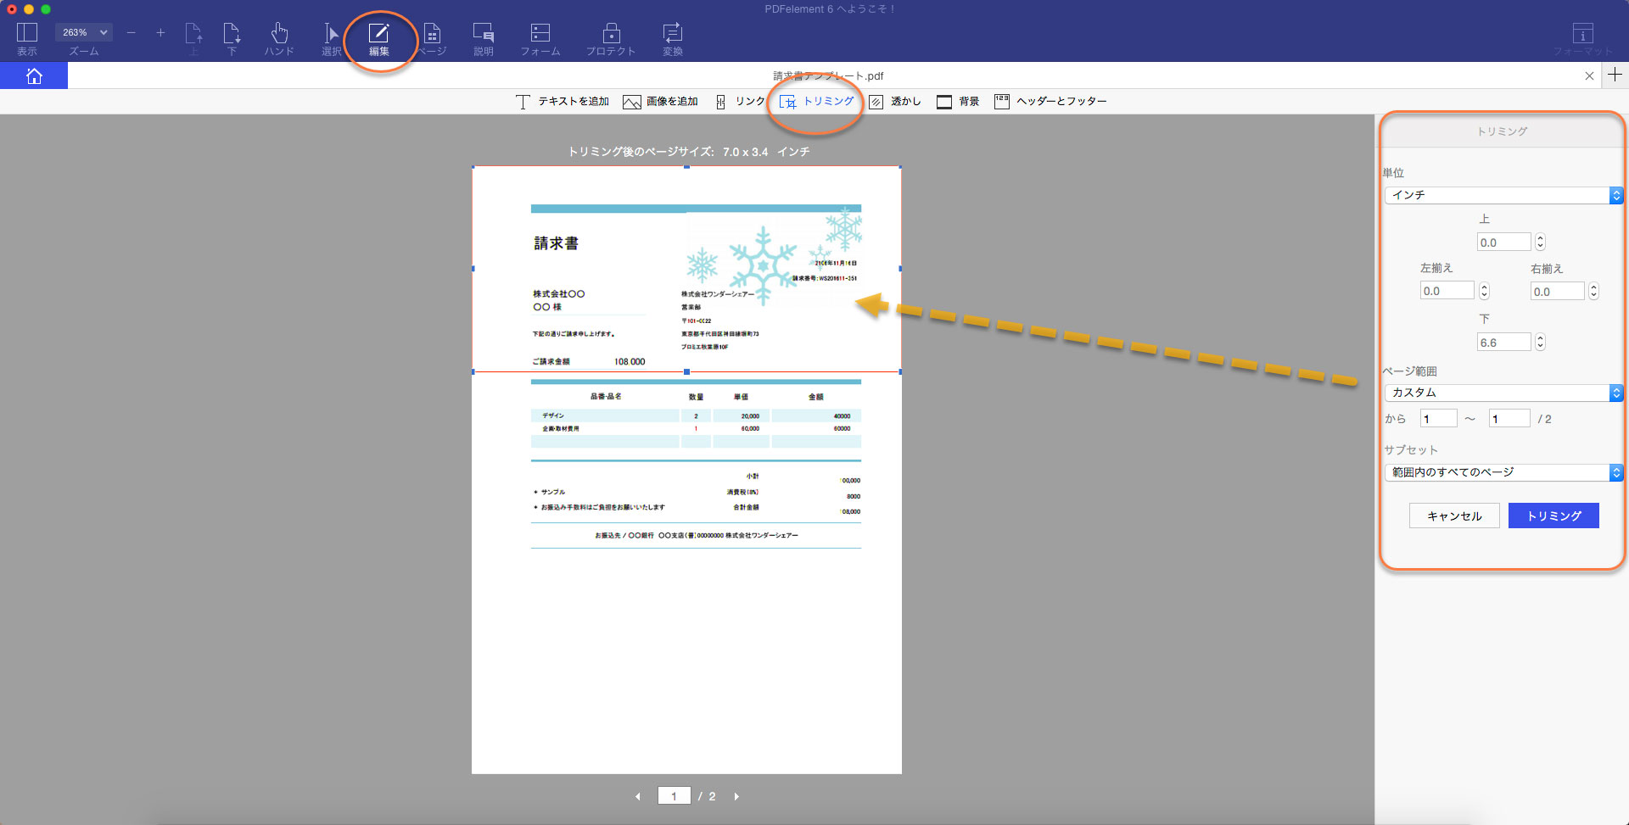Adjust the 左揃え left margin stepper
The height and width of the screenshot is (825, 1629).
coord(1484,291)
